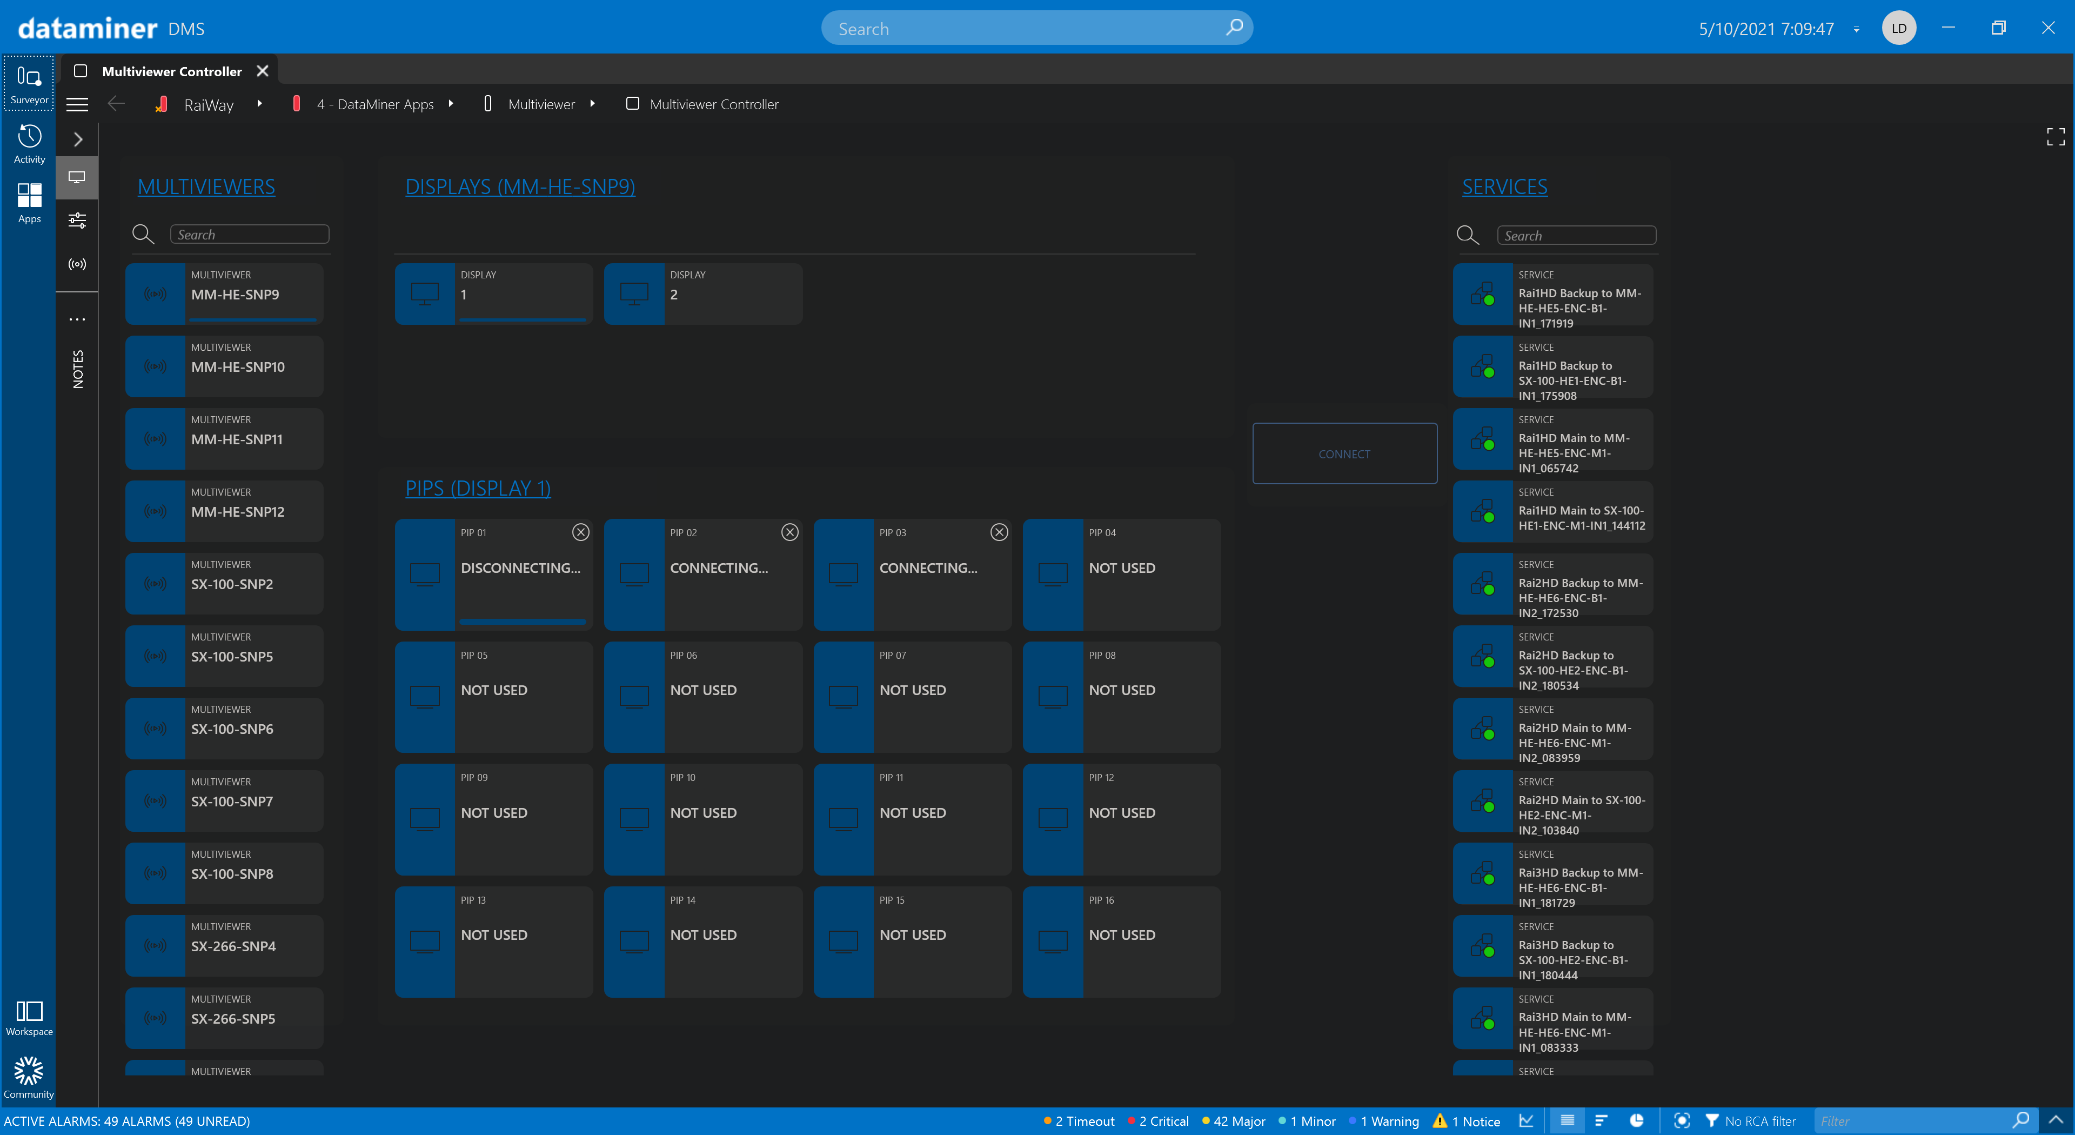Select service Rai1HD Main to SX-100-HE1-ENC-M1-IN1_144112

pyautogui.click(x=1553, y=511)
